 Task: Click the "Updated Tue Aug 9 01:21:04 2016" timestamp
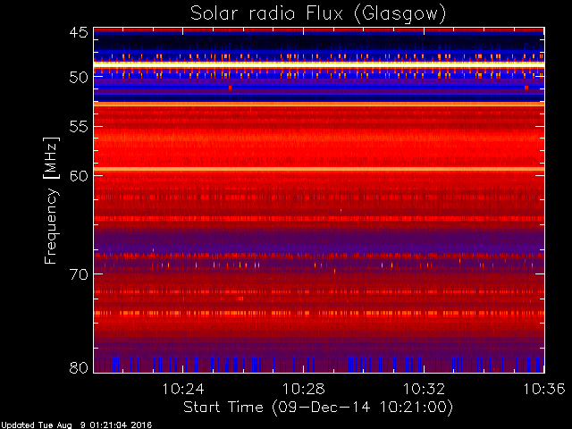(x=76, y=425)
